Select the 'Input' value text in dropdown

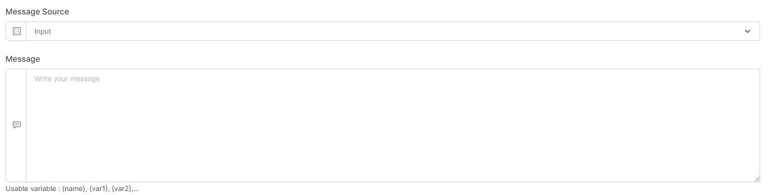pos(43,31)
